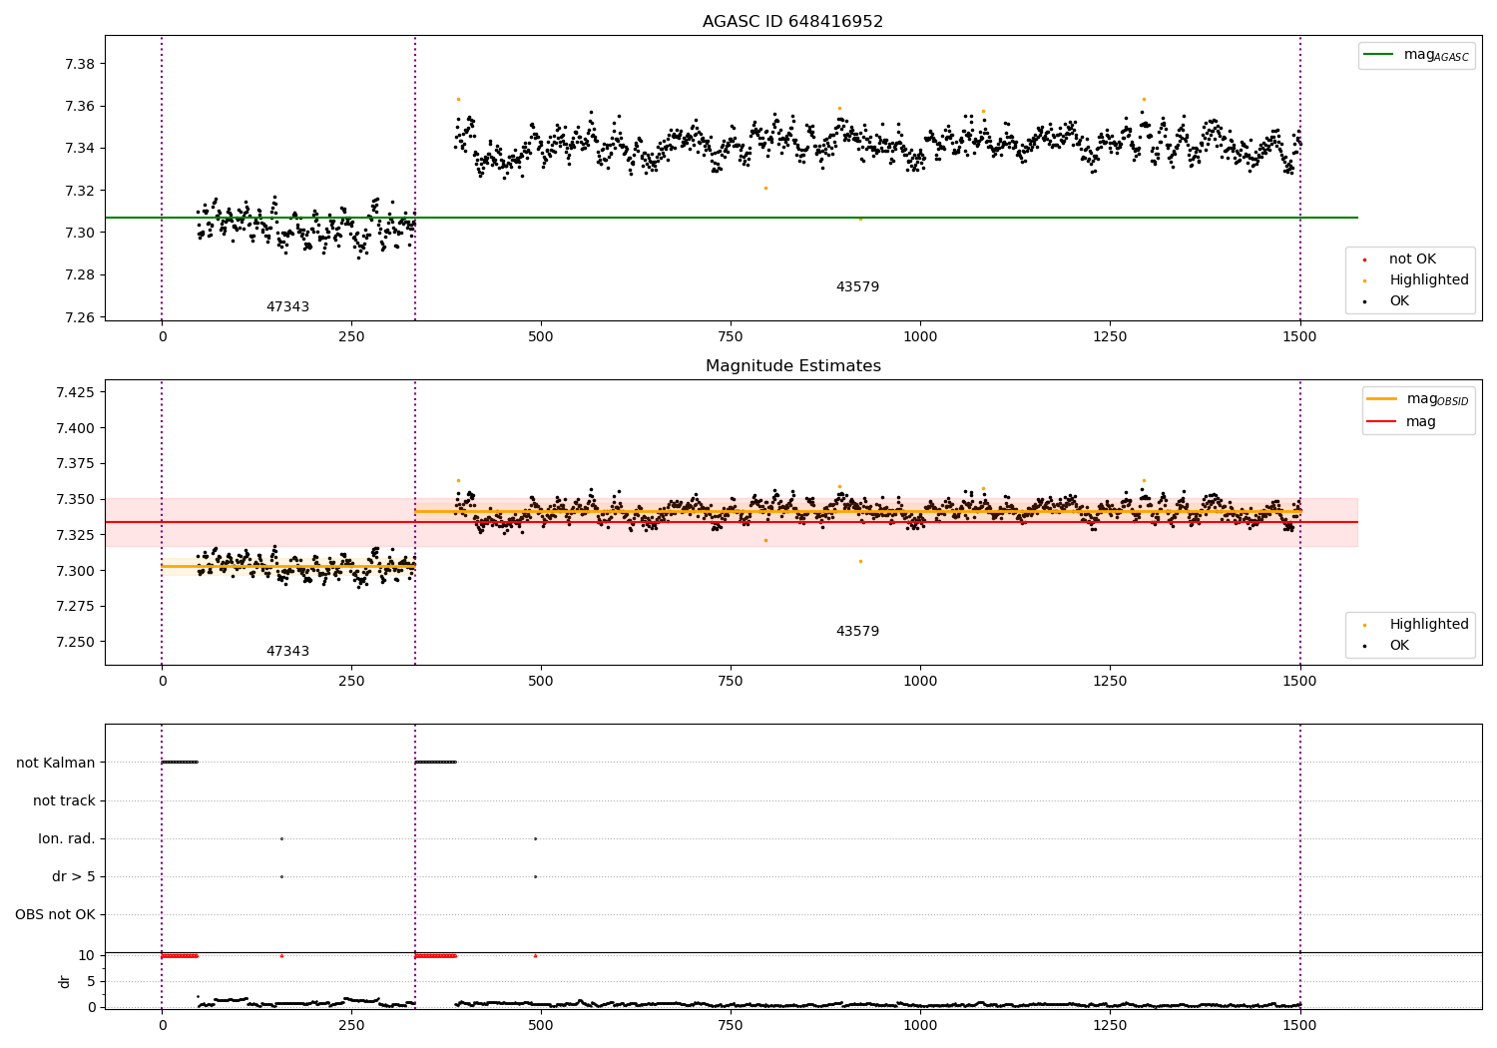Click the 'mag AGASC' legend label
The height and width of the screenshot is (1048, 1497).
point(1436,55)
